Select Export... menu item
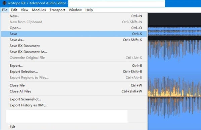Image resolution: width=201 pixels, height=130 pixels. click(x=74, y=66)
